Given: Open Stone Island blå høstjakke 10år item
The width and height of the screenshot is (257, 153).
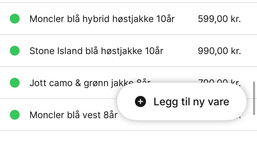Looking at the screenshot, I should (x=128, y=51).
